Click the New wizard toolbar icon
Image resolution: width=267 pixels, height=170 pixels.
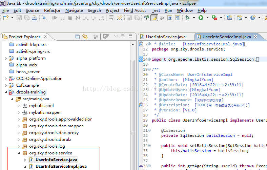pyautogui.click(x=6, y=18)
